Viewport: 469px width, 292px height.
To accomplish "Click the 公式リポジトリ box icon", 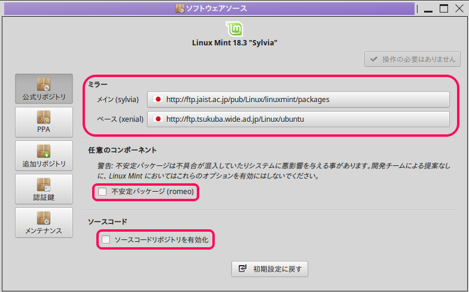I will click(x=44, y=85).
